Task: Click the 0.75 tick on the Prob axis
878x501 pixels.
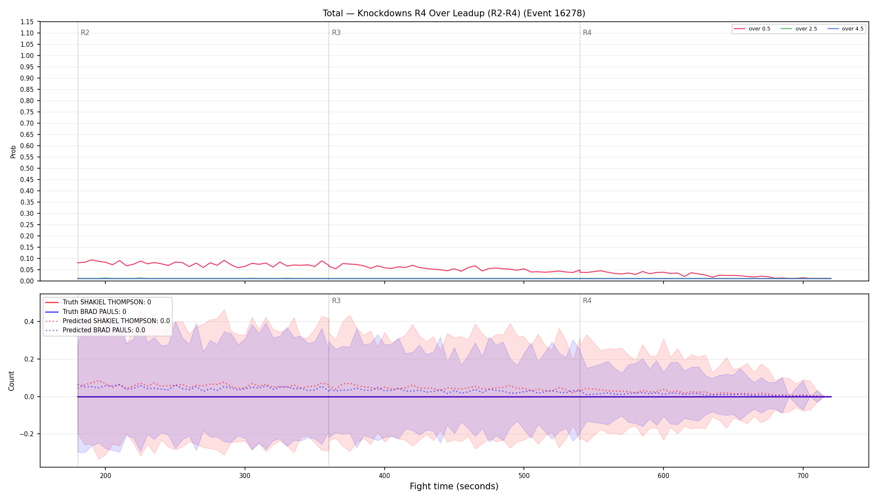Action: (x=27, y=112)
